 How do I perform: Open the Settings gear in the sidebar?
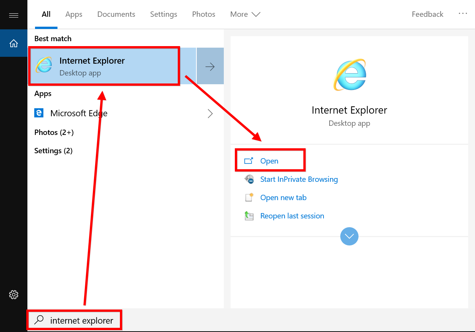click(x=14, y=294)
